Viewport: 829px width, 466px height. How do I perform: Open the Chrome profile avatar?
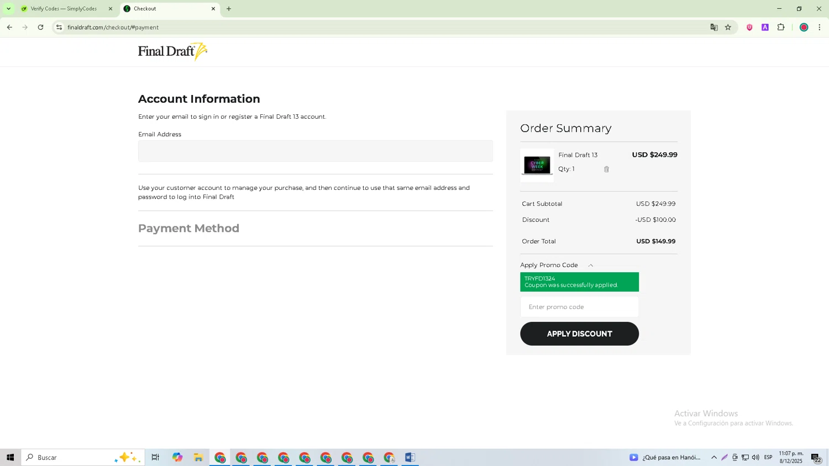tap(804, 27)
